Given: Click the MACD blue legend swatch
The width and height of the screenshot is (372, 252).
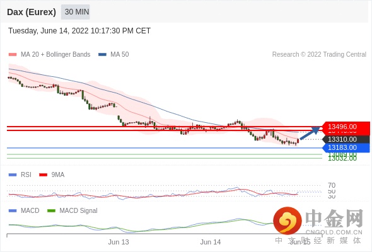Looking at the screenshot, I should coord(13,210).
